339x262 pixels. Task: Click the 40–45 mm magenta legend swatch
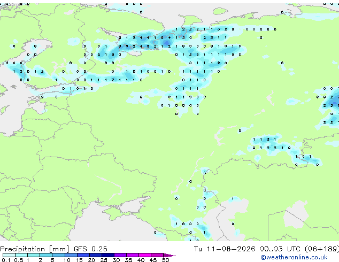(x=145, y=255)
